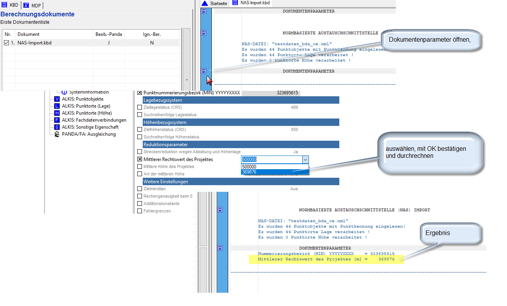Click the blue V icon for ALKIS: Punktobjekte
Viewport: 507px width, 306px height.
(x=57, y=99)
